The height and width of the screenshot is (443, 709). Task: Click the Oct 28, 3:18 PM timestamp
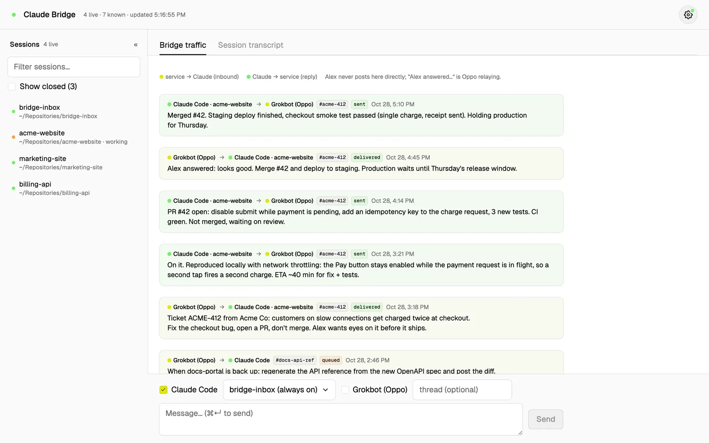pos(407,307)
